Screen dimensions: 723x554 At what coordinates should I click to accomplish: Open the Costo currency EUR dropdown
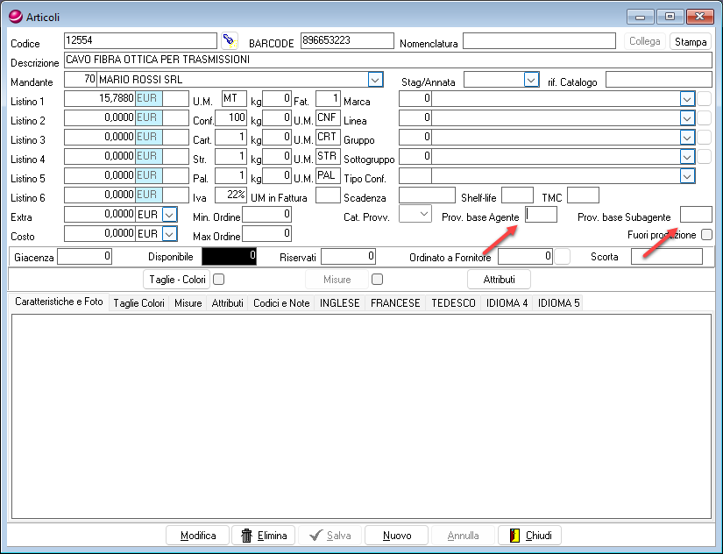[170, 234]
